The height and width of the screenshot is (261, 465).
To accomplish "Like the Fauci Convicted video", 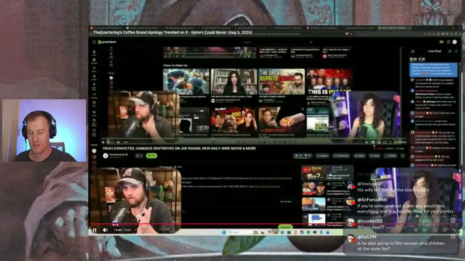I will point(299,156).
